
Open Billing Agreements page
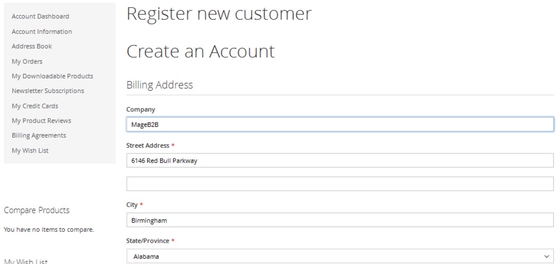coord(39,135)
